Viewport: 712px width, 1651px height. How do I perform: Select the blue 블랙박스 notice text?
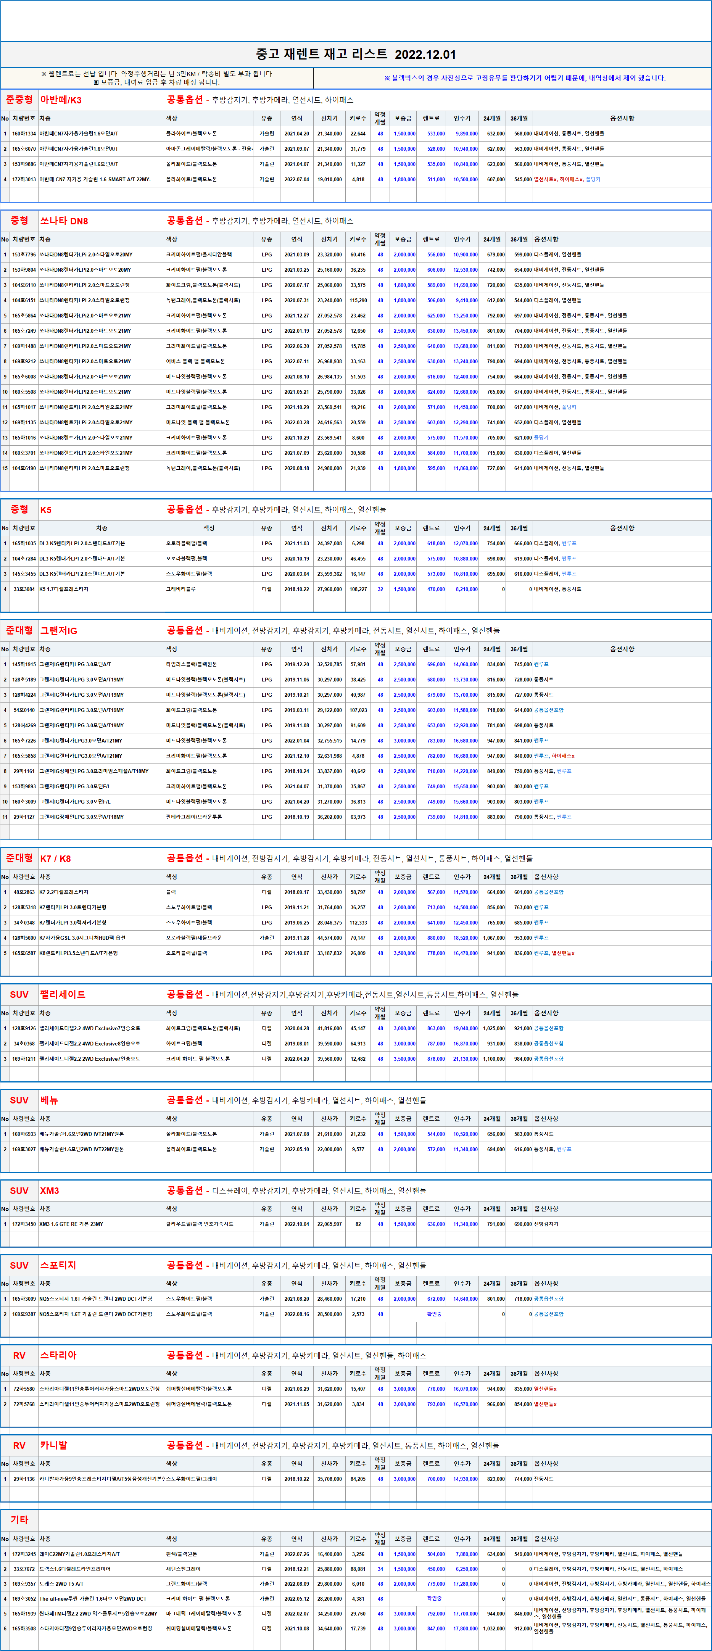pyautogui.click(x=525, y=78)
